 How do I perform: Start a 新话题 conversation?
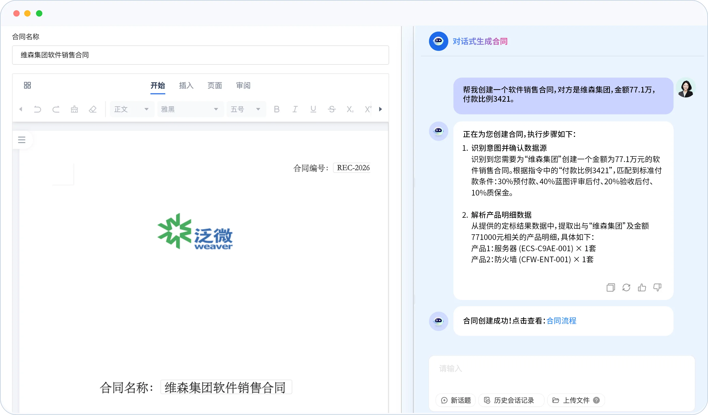pyautogui.click(x=456, y=400)
